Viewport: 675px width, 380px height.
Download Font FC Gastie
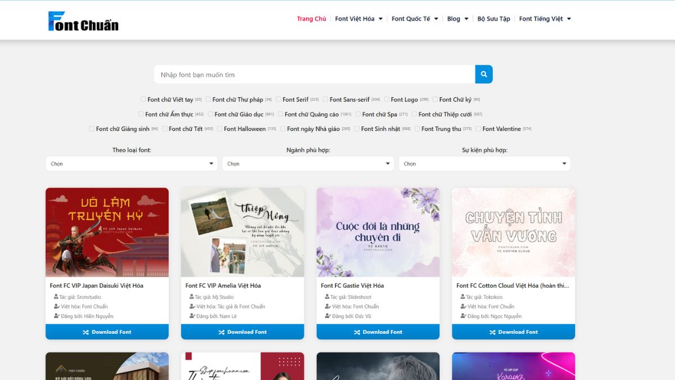(378, 332)
